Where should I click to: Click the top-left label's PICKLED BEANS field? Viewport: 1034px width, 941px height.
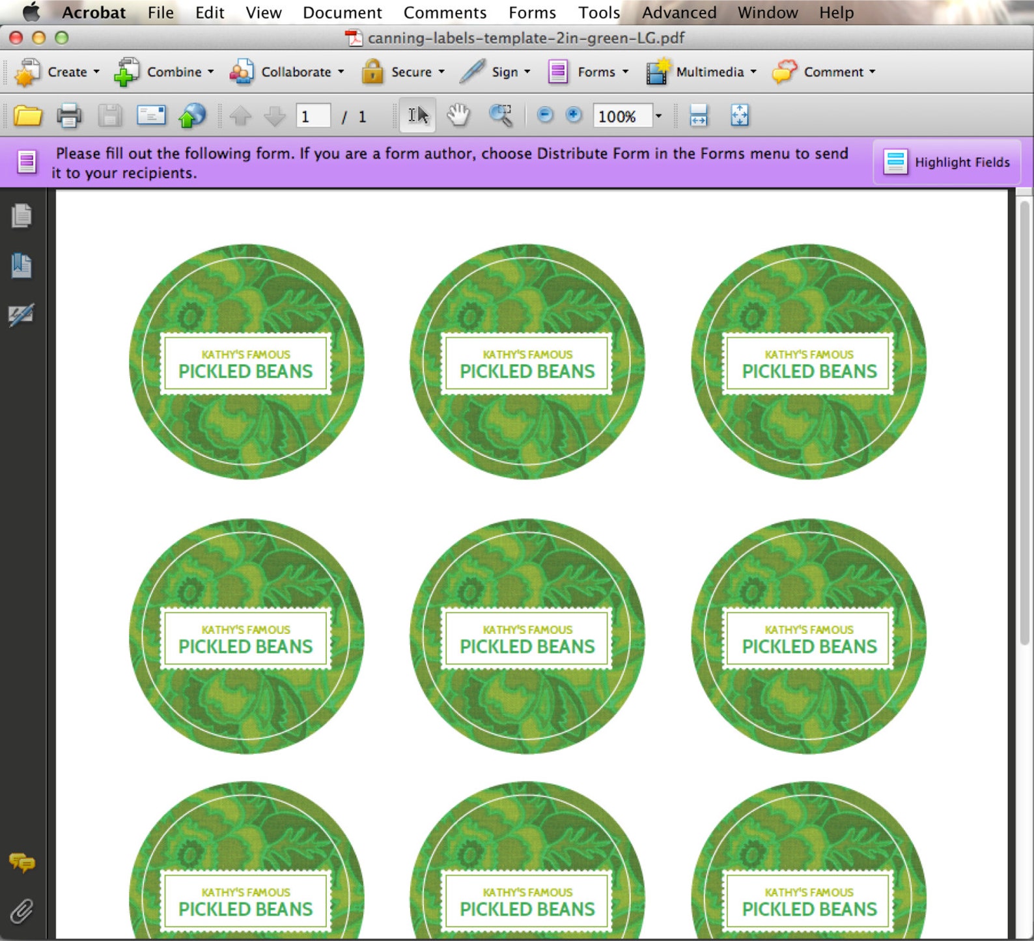pos(245,372)
